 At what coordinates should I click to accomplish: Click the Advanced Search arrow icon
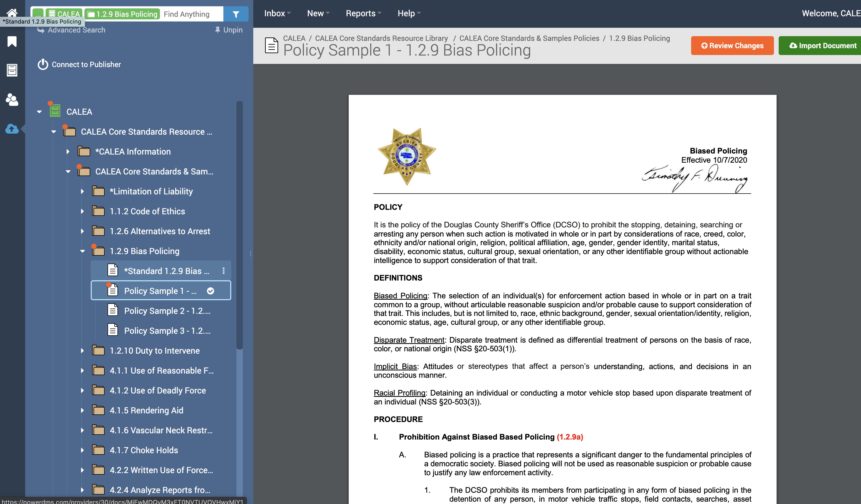(x=41, y=30)
